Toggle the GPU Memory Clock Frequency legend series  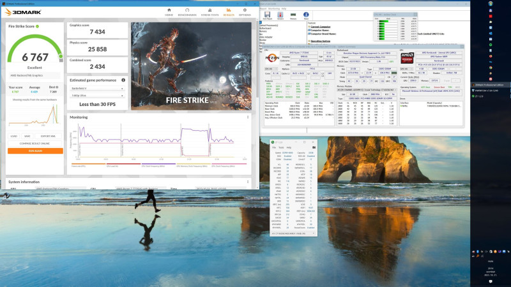point(194,165)
